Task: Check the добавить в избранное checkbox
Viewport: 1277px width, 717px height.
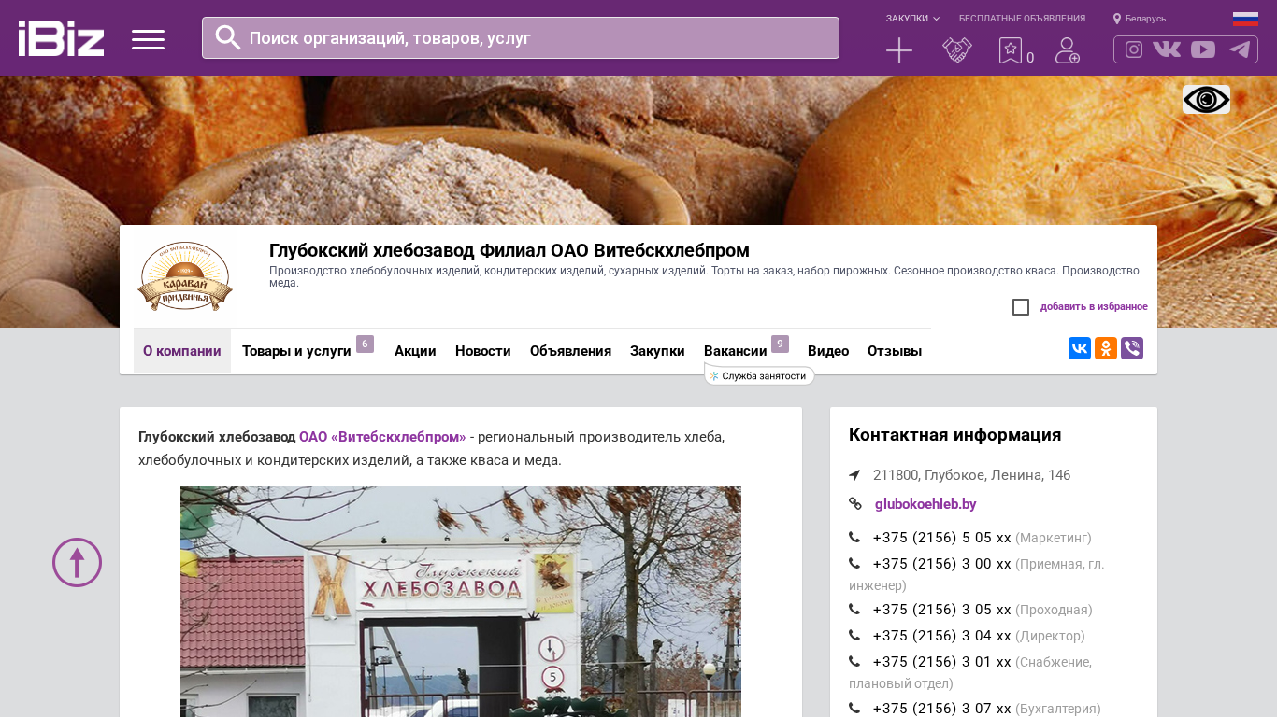Action: pos(1021,307)
